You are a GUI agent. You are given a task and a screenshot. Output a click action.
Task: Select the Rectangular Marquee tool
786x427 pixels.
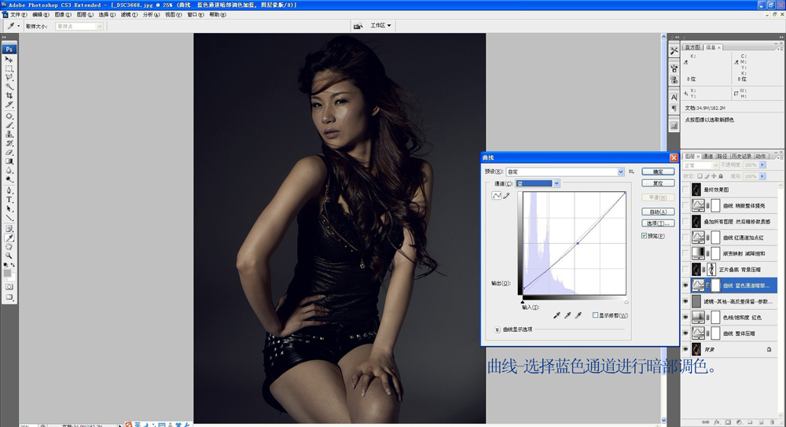pos(9,68)
